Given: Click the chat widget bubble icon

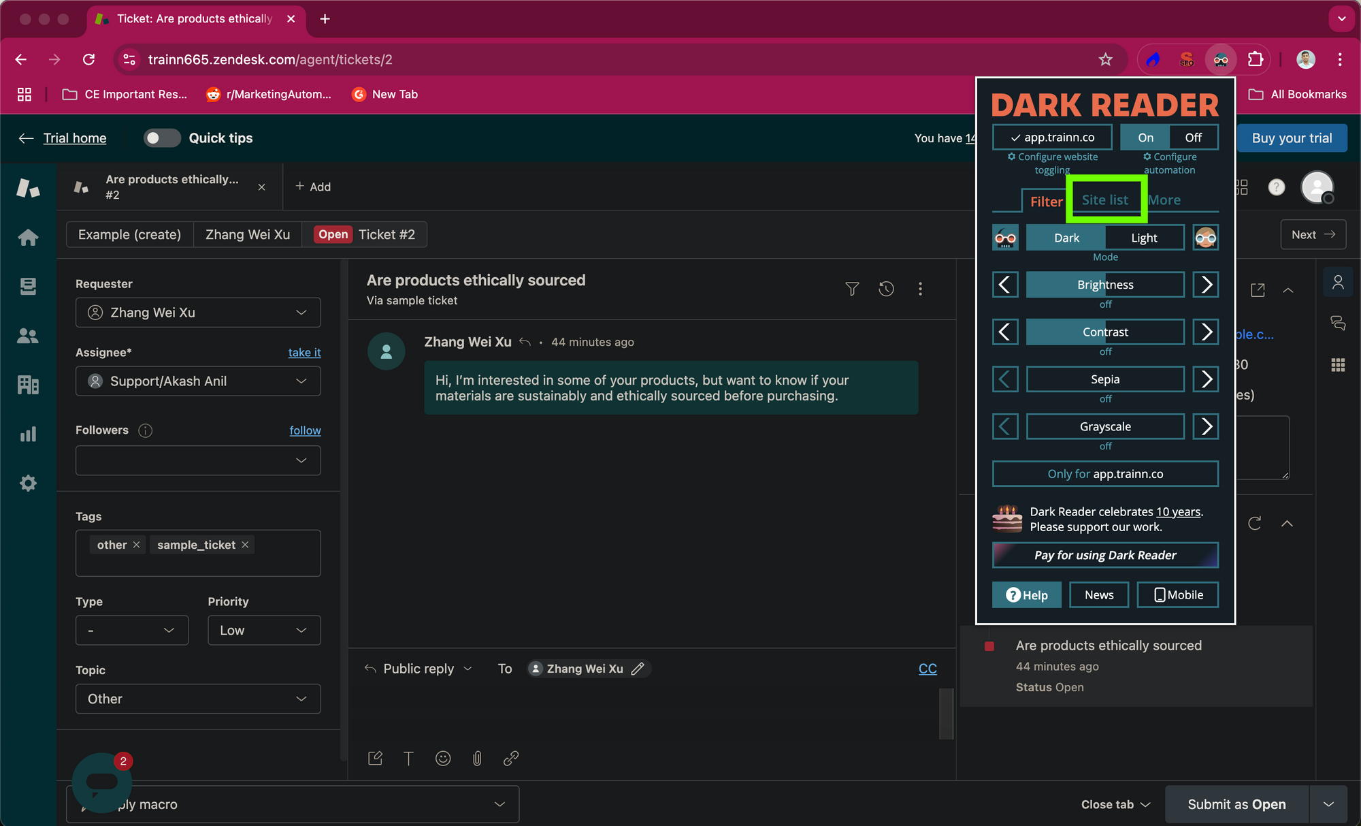Looking at the screenshot, I should (x=102, y=782).
